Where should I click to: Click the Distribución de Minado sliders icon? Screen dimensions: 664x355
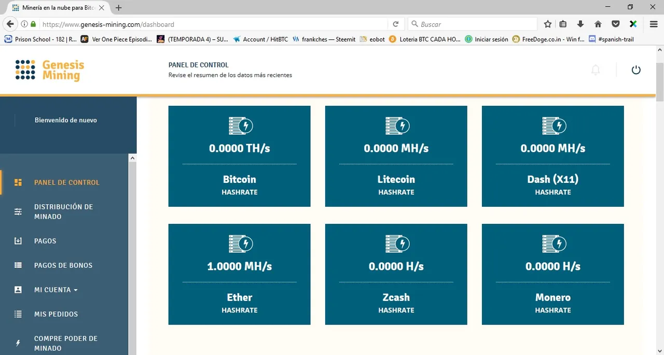click(18, 211)
